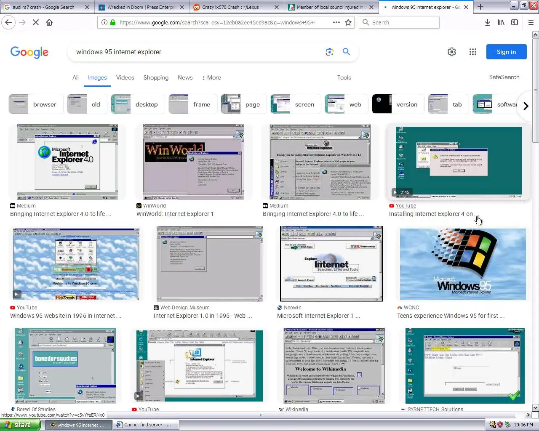The image size is (539, 431).
Task: Filter images by 'old' chip
Action: click(x=87, y=104)
